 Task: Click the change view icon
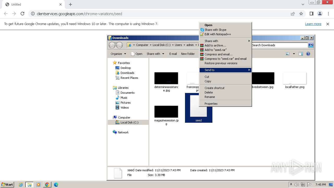pyautogui.click(x=288, y=54)
